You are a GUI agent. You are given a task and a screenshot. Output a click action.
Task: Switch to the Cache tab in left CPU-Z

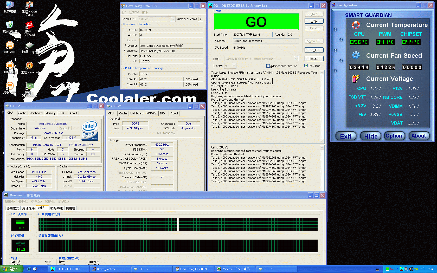coord(22,113)
